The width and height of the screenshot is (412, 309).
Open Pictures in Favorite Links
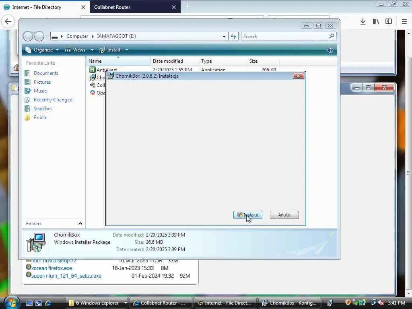pyautogui.click(x=42, y=82)
